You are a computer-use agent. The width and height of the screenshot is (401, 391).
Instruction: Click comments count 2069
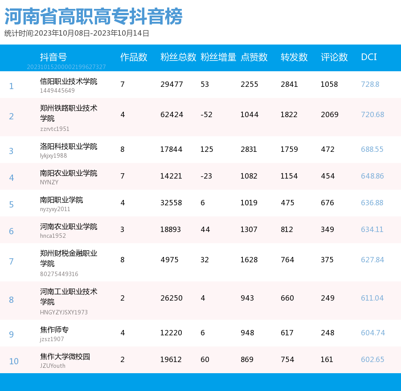[x=330, y=114]
